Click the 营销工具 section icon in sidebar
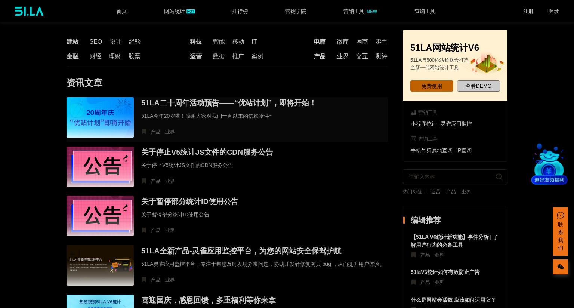This screenshot has height=308, width=574. point(413,112)
